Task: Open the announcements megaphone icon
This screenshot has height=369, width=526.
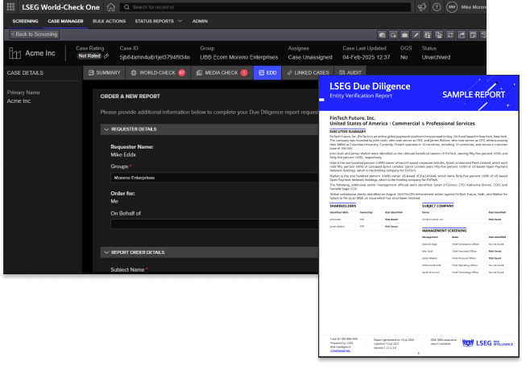Action: (x=420, y=7)
